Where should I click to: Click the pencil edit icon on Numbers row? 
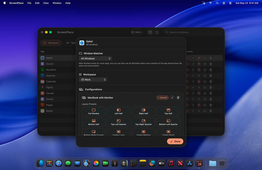[x=193, y=70]
